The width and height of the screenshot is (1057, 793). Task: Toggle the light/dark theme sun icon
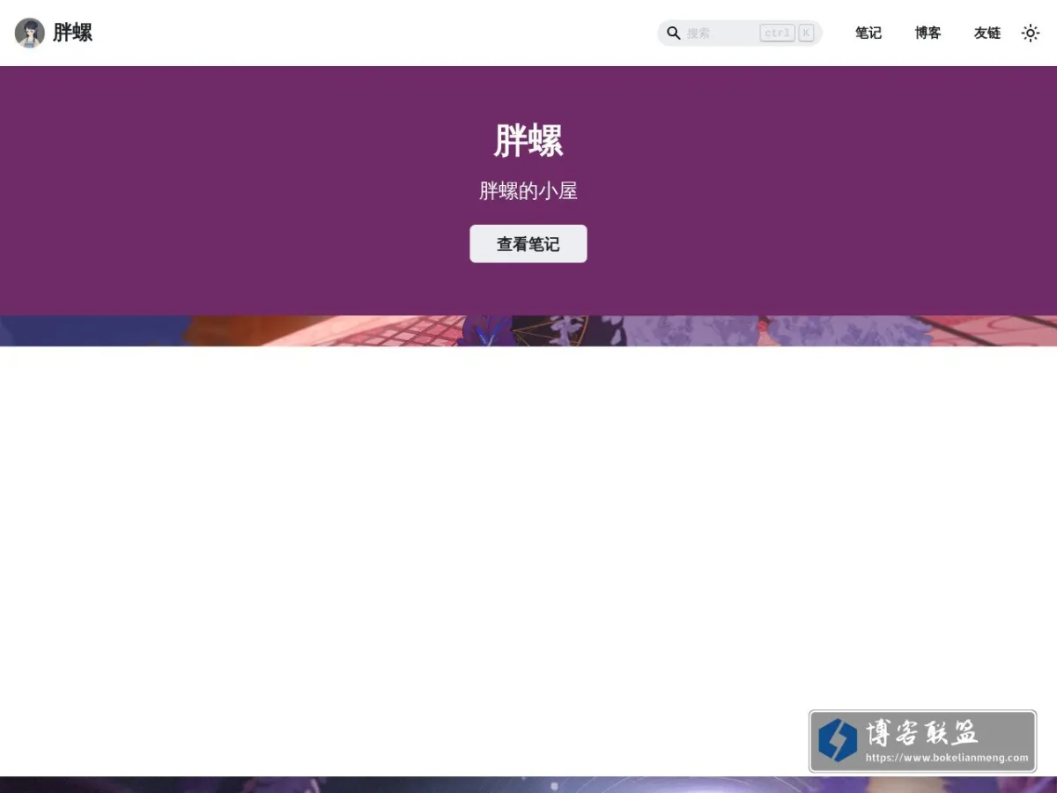click(x=1031, y=33)
